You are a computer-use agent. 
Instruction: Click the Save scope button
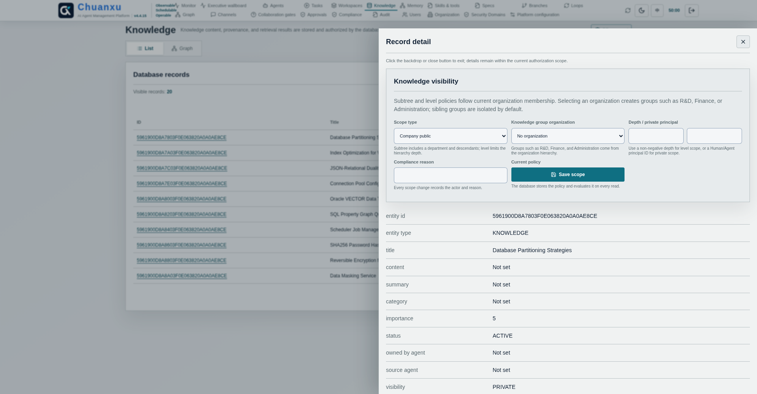click(x=568, y=175)
